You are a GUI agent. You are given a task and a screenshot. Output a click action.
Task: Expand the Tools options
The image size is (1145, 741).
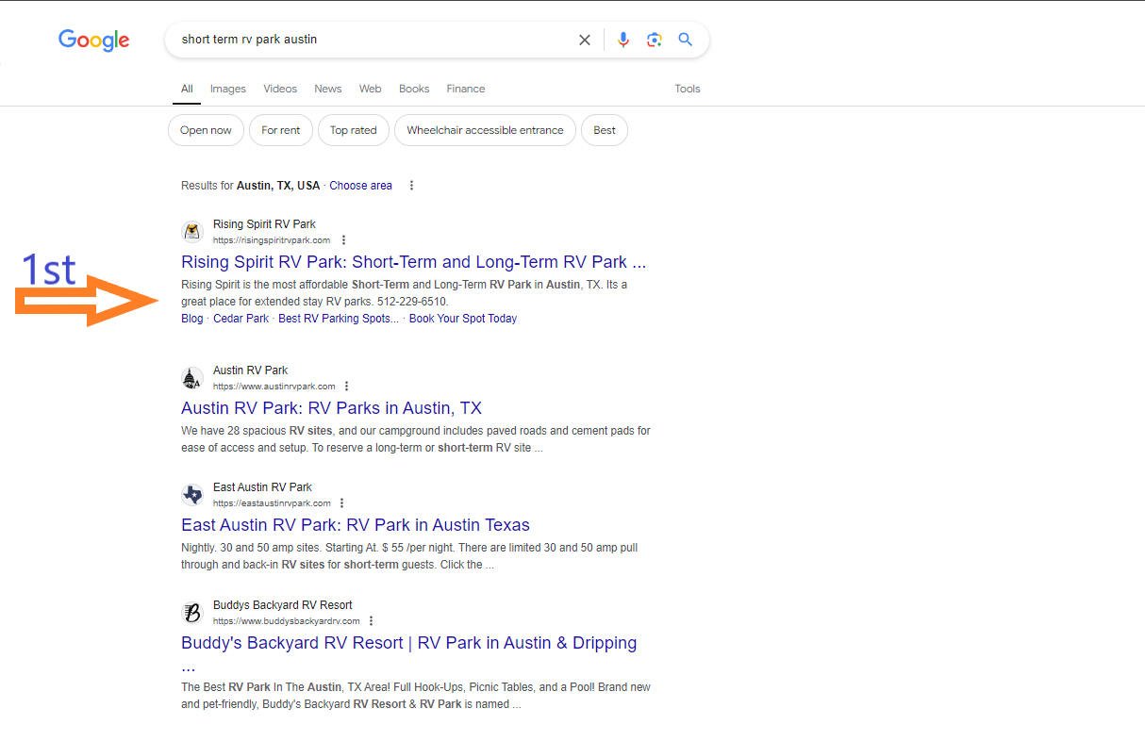pyautogui.click(x=688, y=89)
